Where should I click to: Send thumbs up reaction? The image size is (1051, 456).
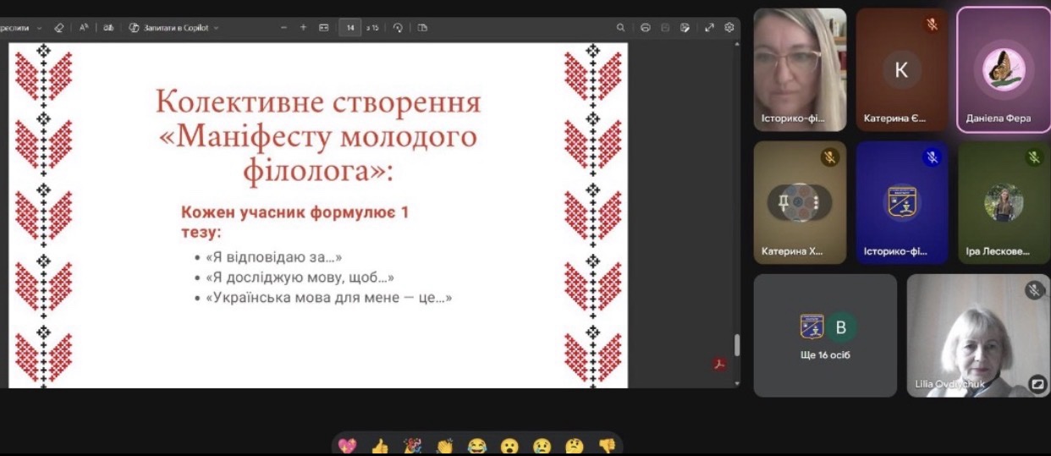[380, 445]
